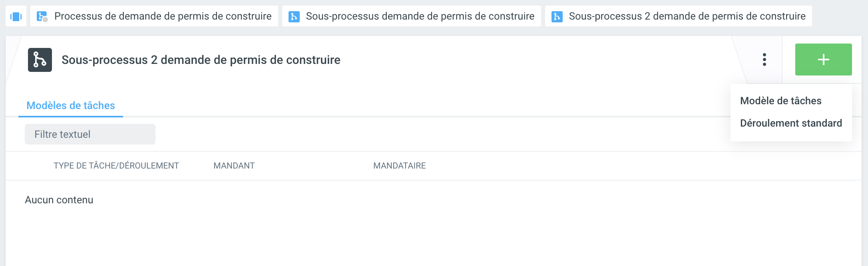Screen dimensions: 868x266
Task: Switch to the "Modèles de tâches" tab
Action: [71, 105]
